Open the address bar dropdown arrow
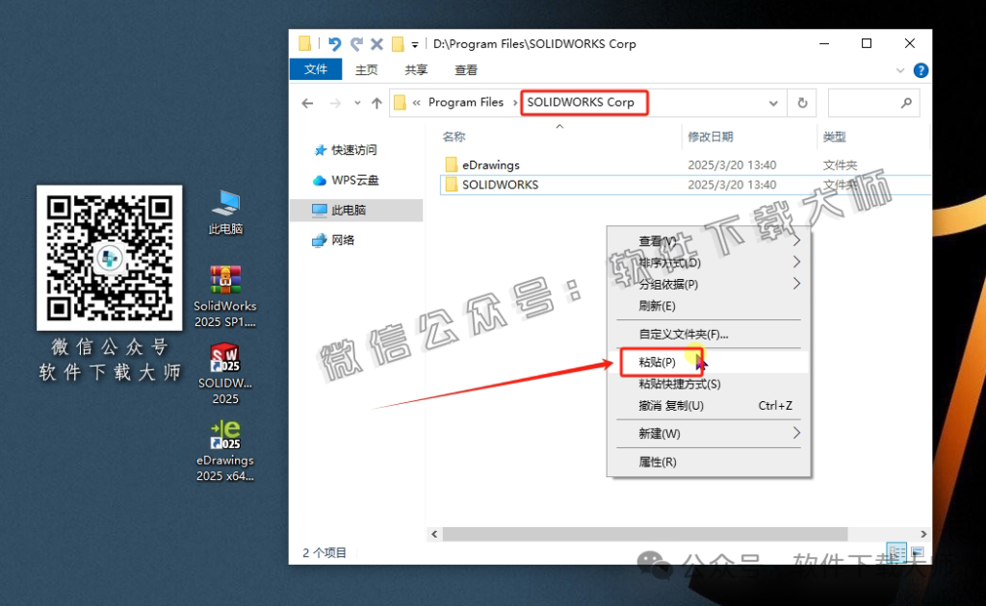Image resolution: width=986 pixels, height=606 pixels. [x=773, y=102]
